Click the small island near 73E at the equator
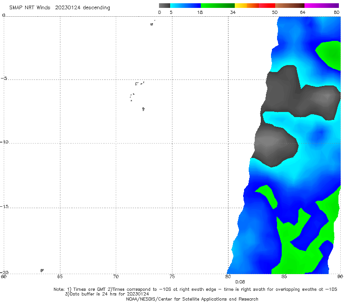Image resolution: width=344 pixels, height=302 pixels. pos(152,24)
